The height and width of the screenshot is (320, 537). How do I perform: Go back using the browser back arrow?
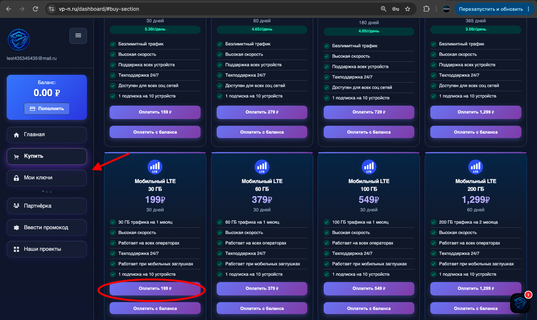(x=9, y=9)
